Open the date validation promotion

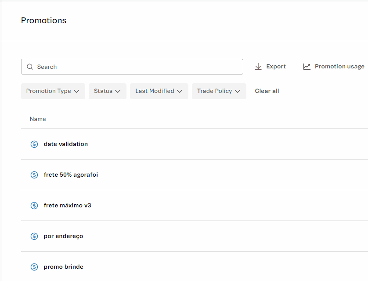[66, 144]
